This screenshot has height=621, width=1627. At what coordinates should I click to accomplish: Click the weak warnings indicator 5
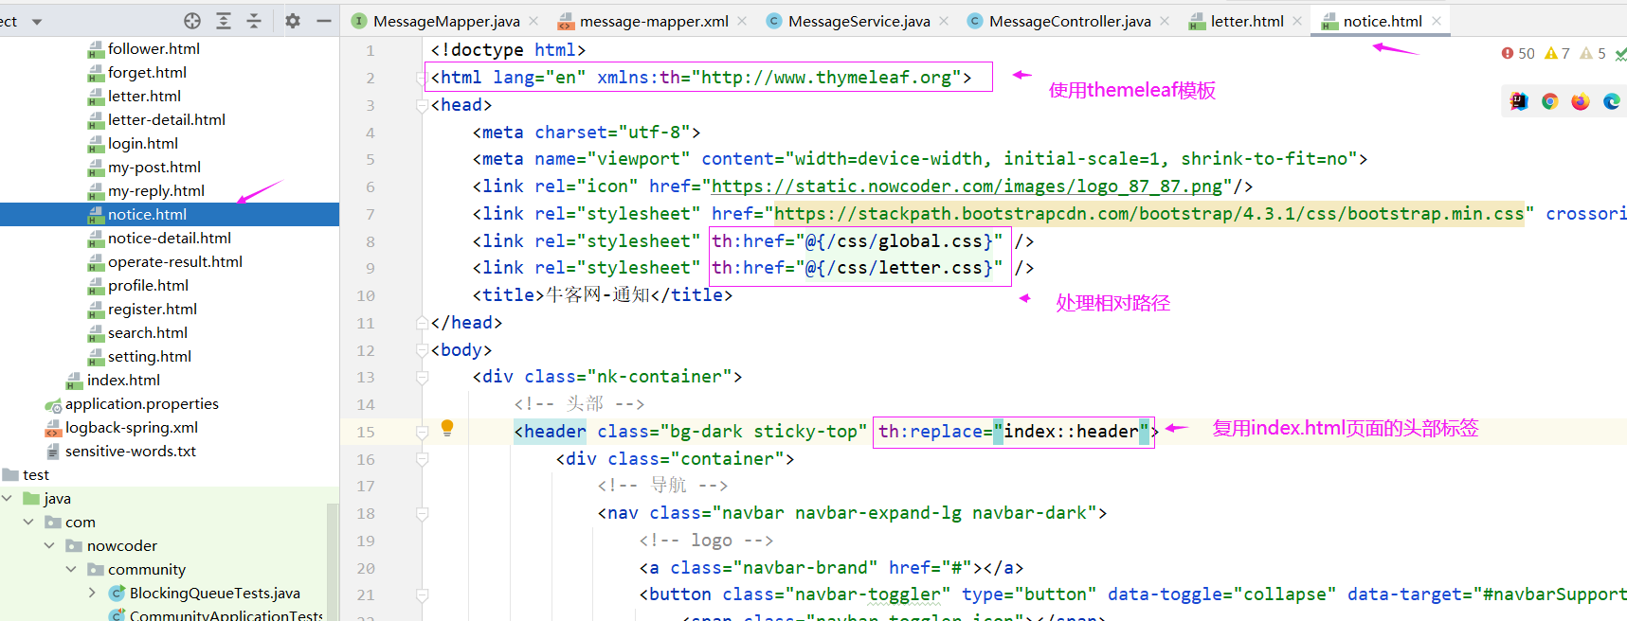[x=1593, y=54]
